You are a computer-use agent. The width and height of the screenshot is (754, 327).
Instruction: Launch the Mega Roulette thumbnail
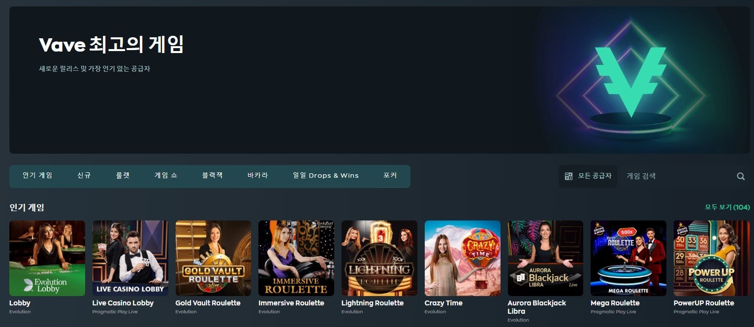628,258
